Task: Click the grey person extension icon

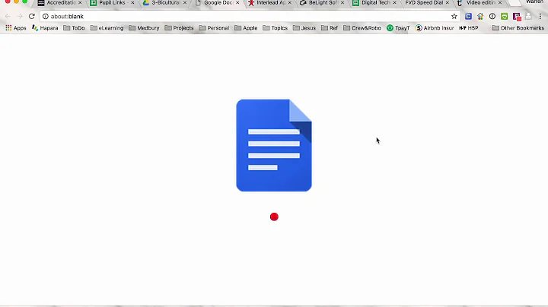Action: pos(528,17)
